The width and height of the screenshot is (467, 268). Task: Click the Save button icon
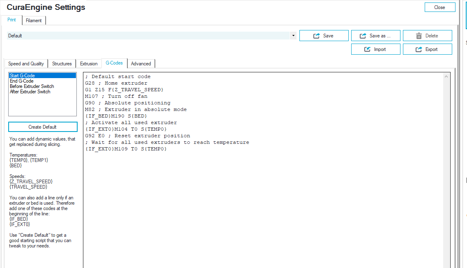316,36
